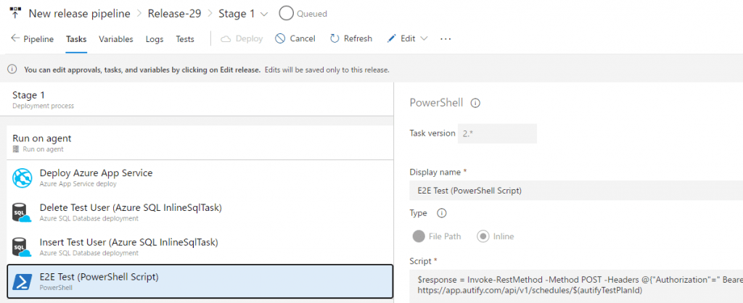Select the File Path radio option

419,236
